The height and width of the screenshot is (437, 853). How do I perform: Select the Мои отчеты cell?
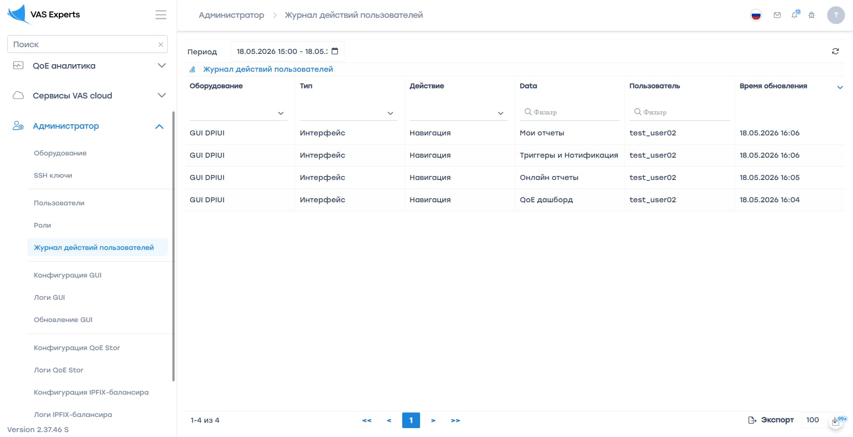click(542, 133)
